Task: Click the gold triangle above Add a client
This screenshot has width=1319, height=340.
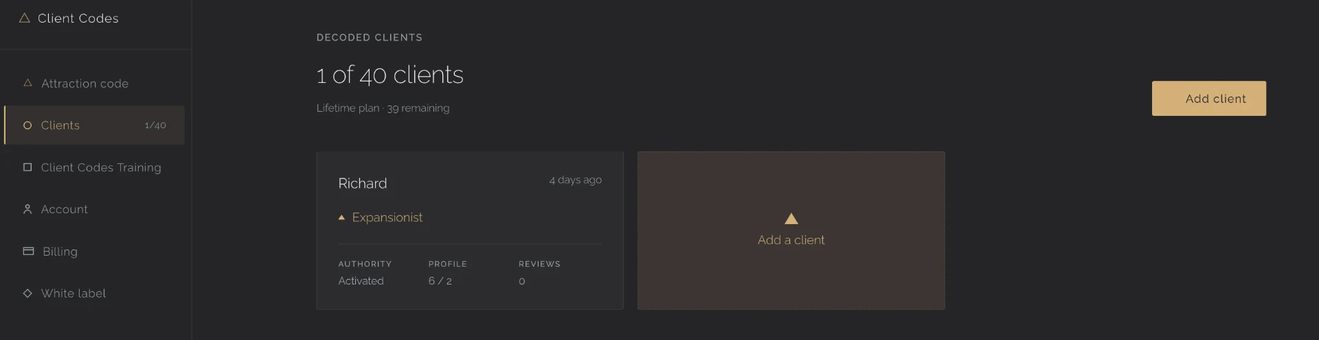Action: pos(791,219)
